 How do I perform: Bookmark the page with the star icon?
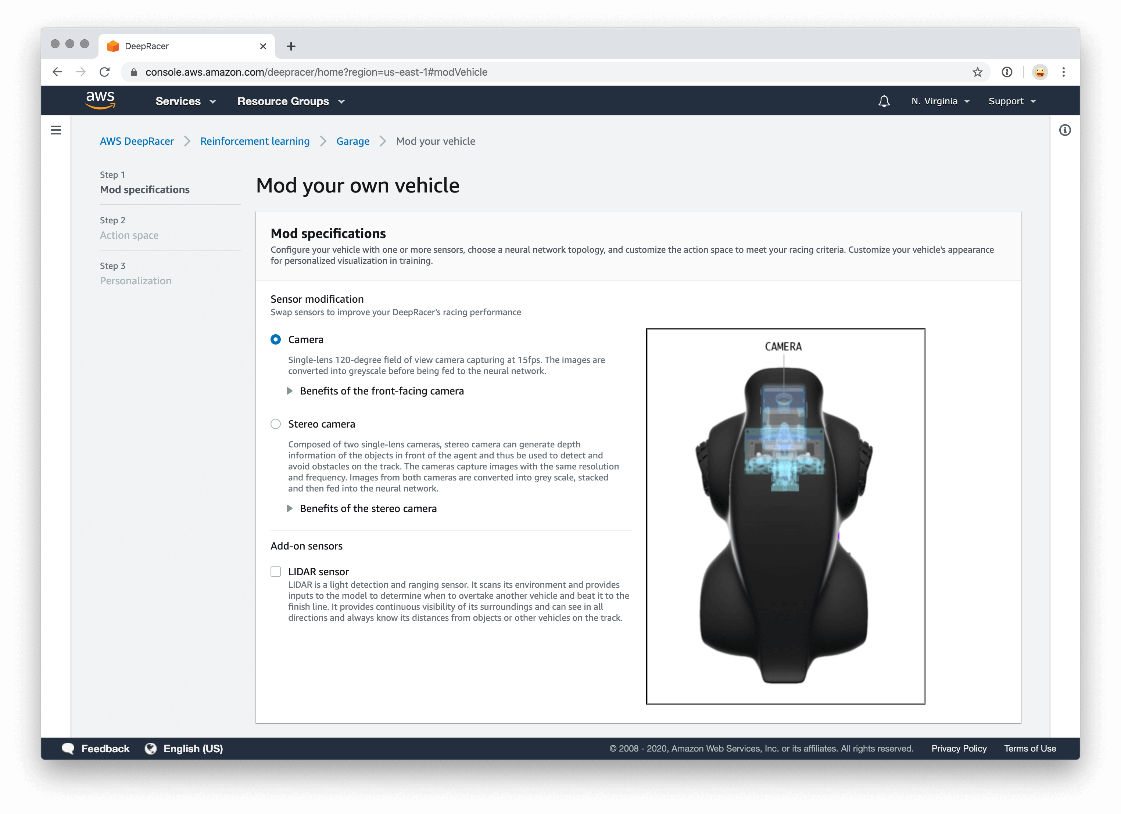(x=977, y=72)
